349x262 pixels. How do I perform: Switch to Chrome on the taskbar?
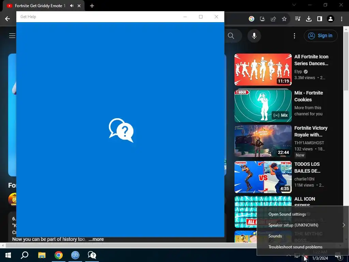(x=59, y=255)
